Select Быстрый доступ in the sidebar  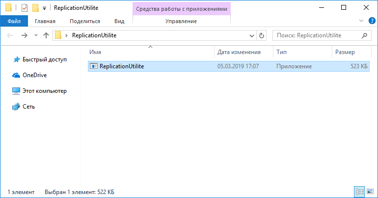point(41,59)
